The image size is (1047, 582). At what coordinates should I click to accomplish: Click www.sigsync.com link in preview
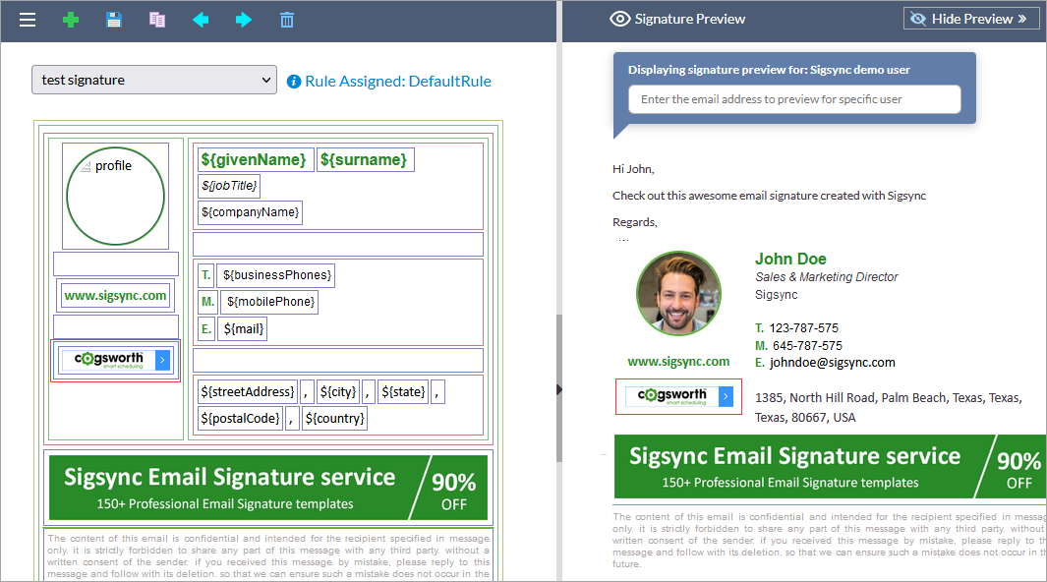click(678, 361)
